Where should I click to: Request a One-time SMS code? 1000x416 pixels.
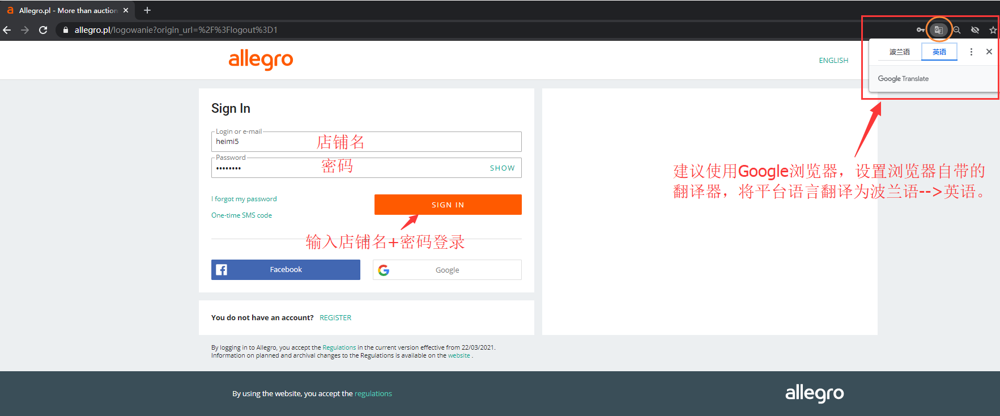(241, 215)
